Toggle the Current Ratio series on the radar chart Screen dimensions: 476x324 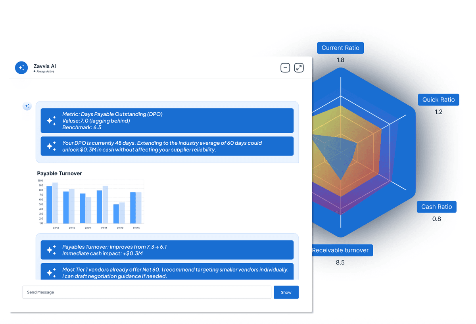340,48
